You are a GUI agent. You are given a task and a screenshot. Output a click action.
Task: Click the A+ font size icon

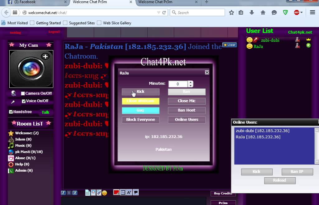(129, 192)
